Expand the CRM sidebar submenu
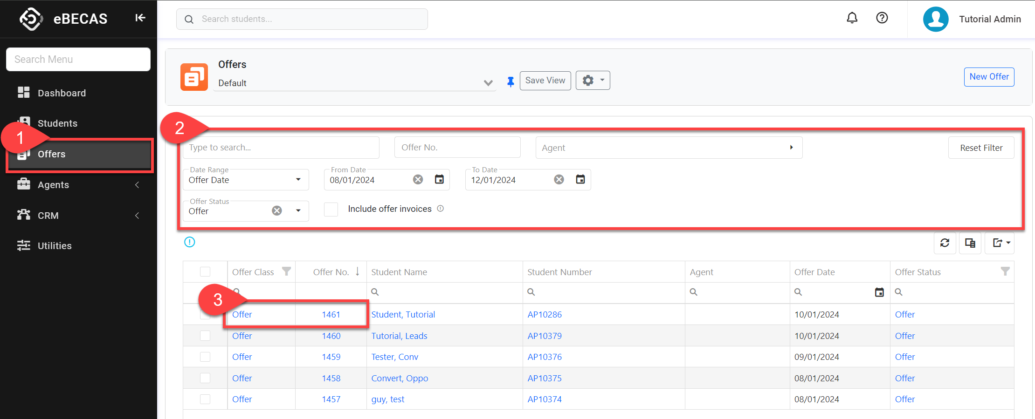The image size is (1035, 419). (137, 216)
